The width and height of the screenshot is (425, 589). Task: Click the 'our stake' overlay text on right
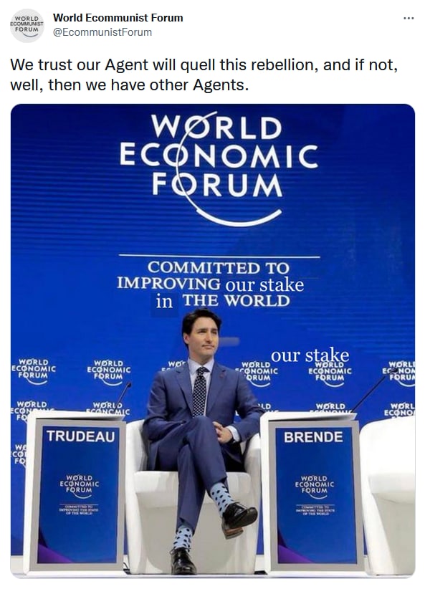(x=310, y=355)
